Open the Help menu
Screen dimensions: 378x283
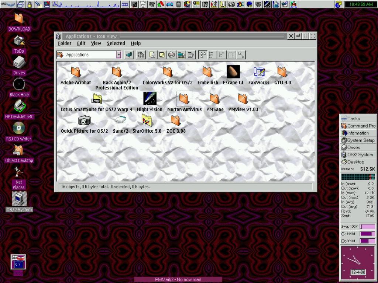click(x=136, y=43)
